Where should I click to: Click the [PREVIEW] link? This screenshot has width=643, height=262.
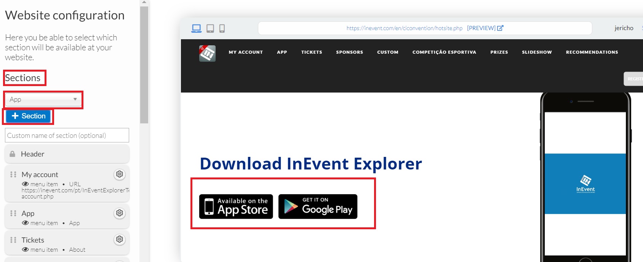(x=481, y=28)
